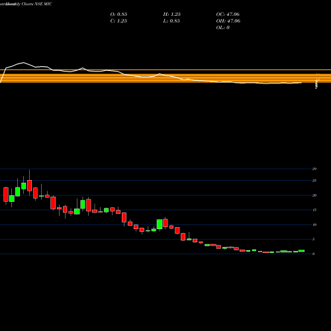Click the 'O: 0.85' open value
This screenshot has width=331, height=331.
point(118,15)
